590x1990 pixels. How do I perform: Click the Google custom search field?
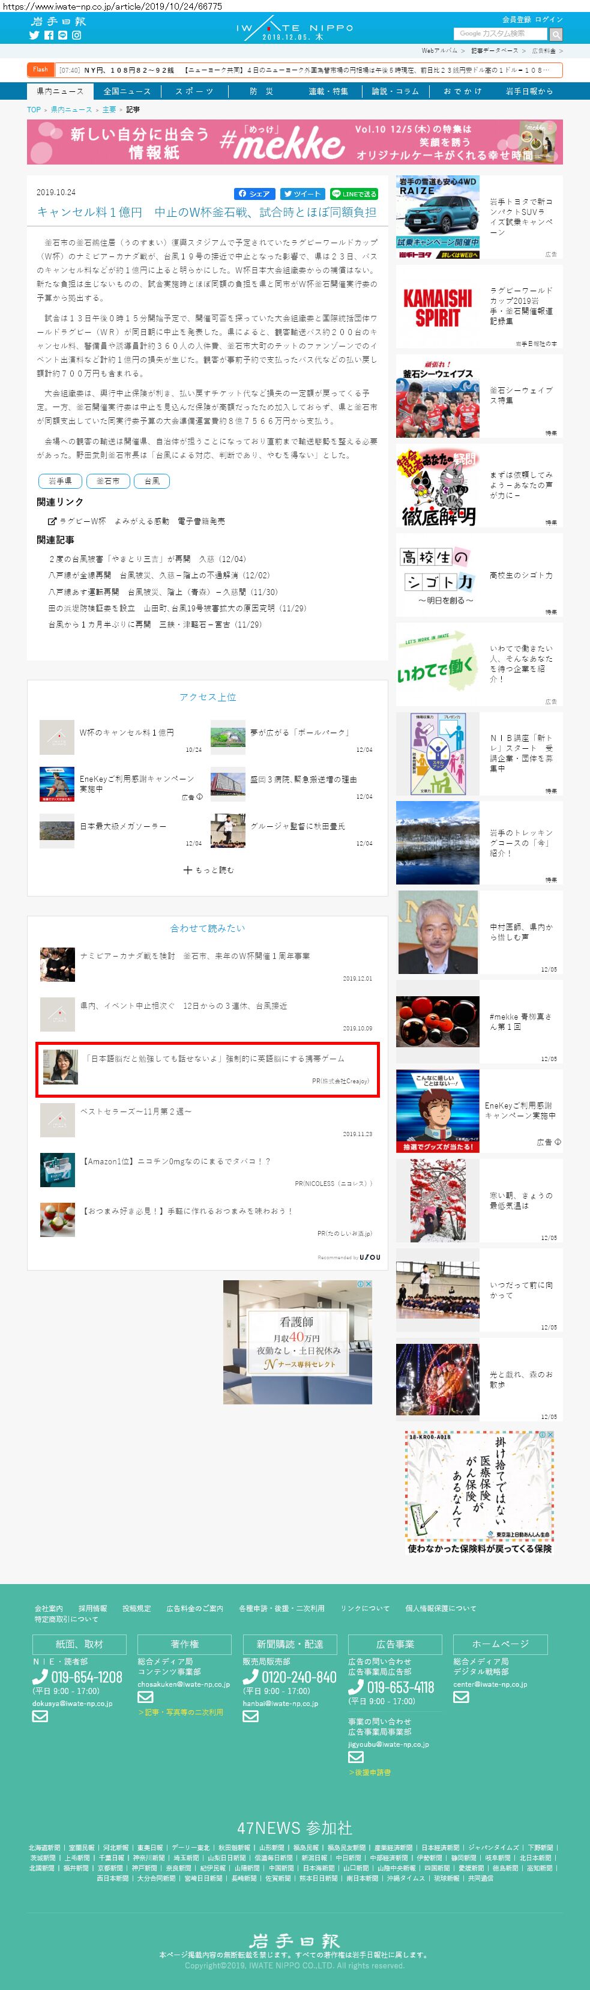(499, 34)
